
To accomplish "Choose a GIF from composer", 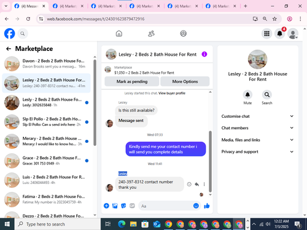I will point(132,205).
